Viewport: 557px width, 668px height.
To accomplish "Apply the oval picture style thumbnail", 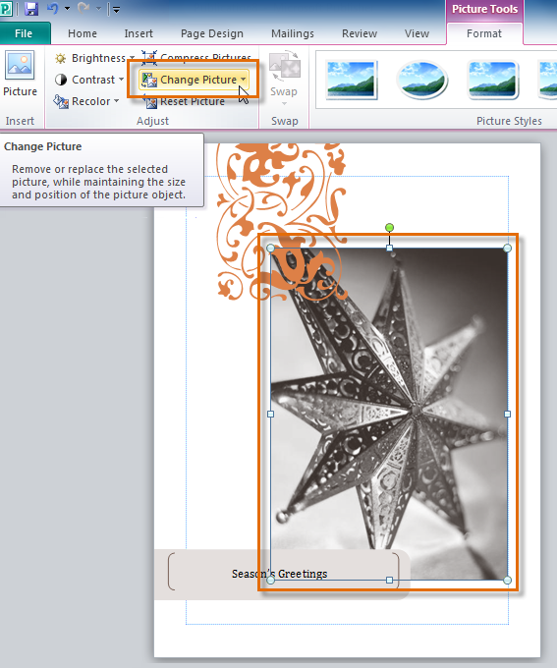I will [x=421, y=80].
